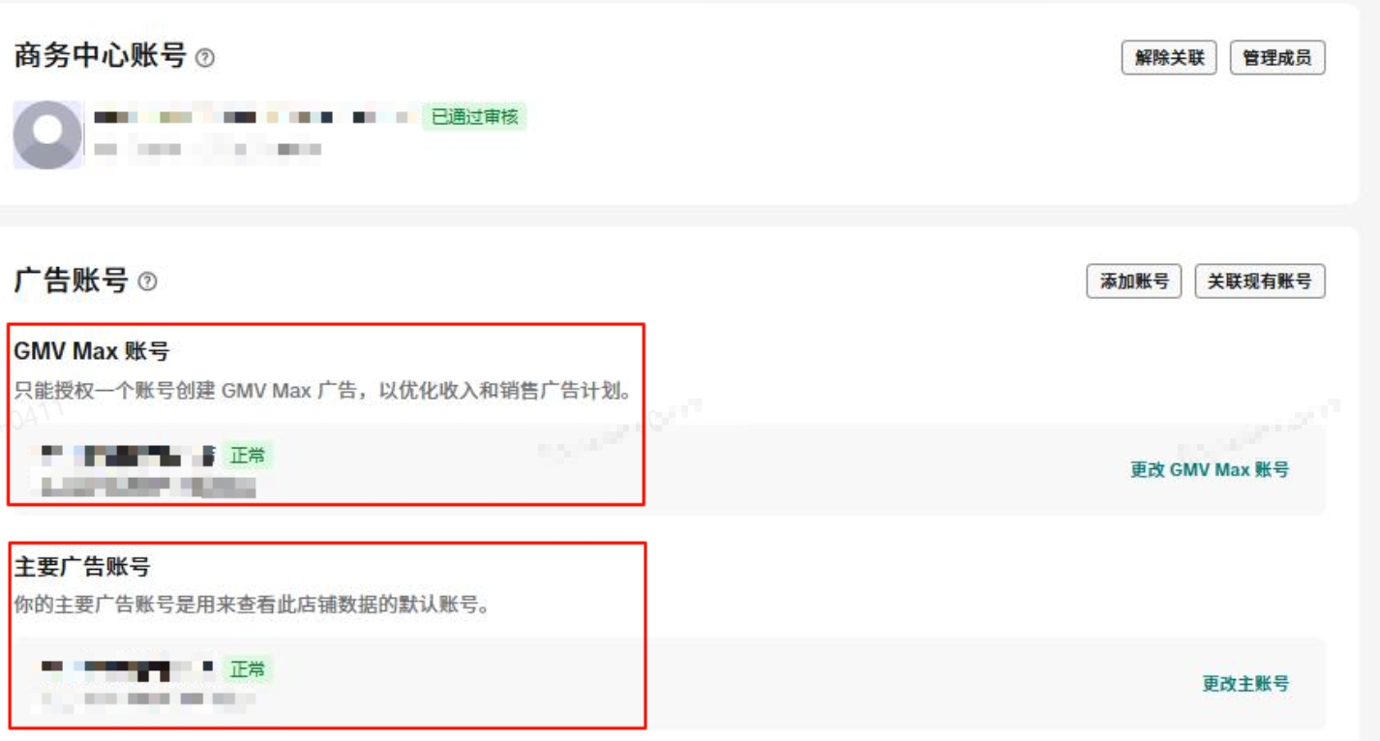
Task: Click the business center account avatar
Action: (x=47, y=134)
